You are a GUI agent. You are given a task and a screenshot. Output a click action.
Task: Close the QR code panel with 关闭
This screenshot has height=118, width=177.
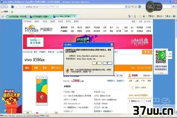coord(161,73)
